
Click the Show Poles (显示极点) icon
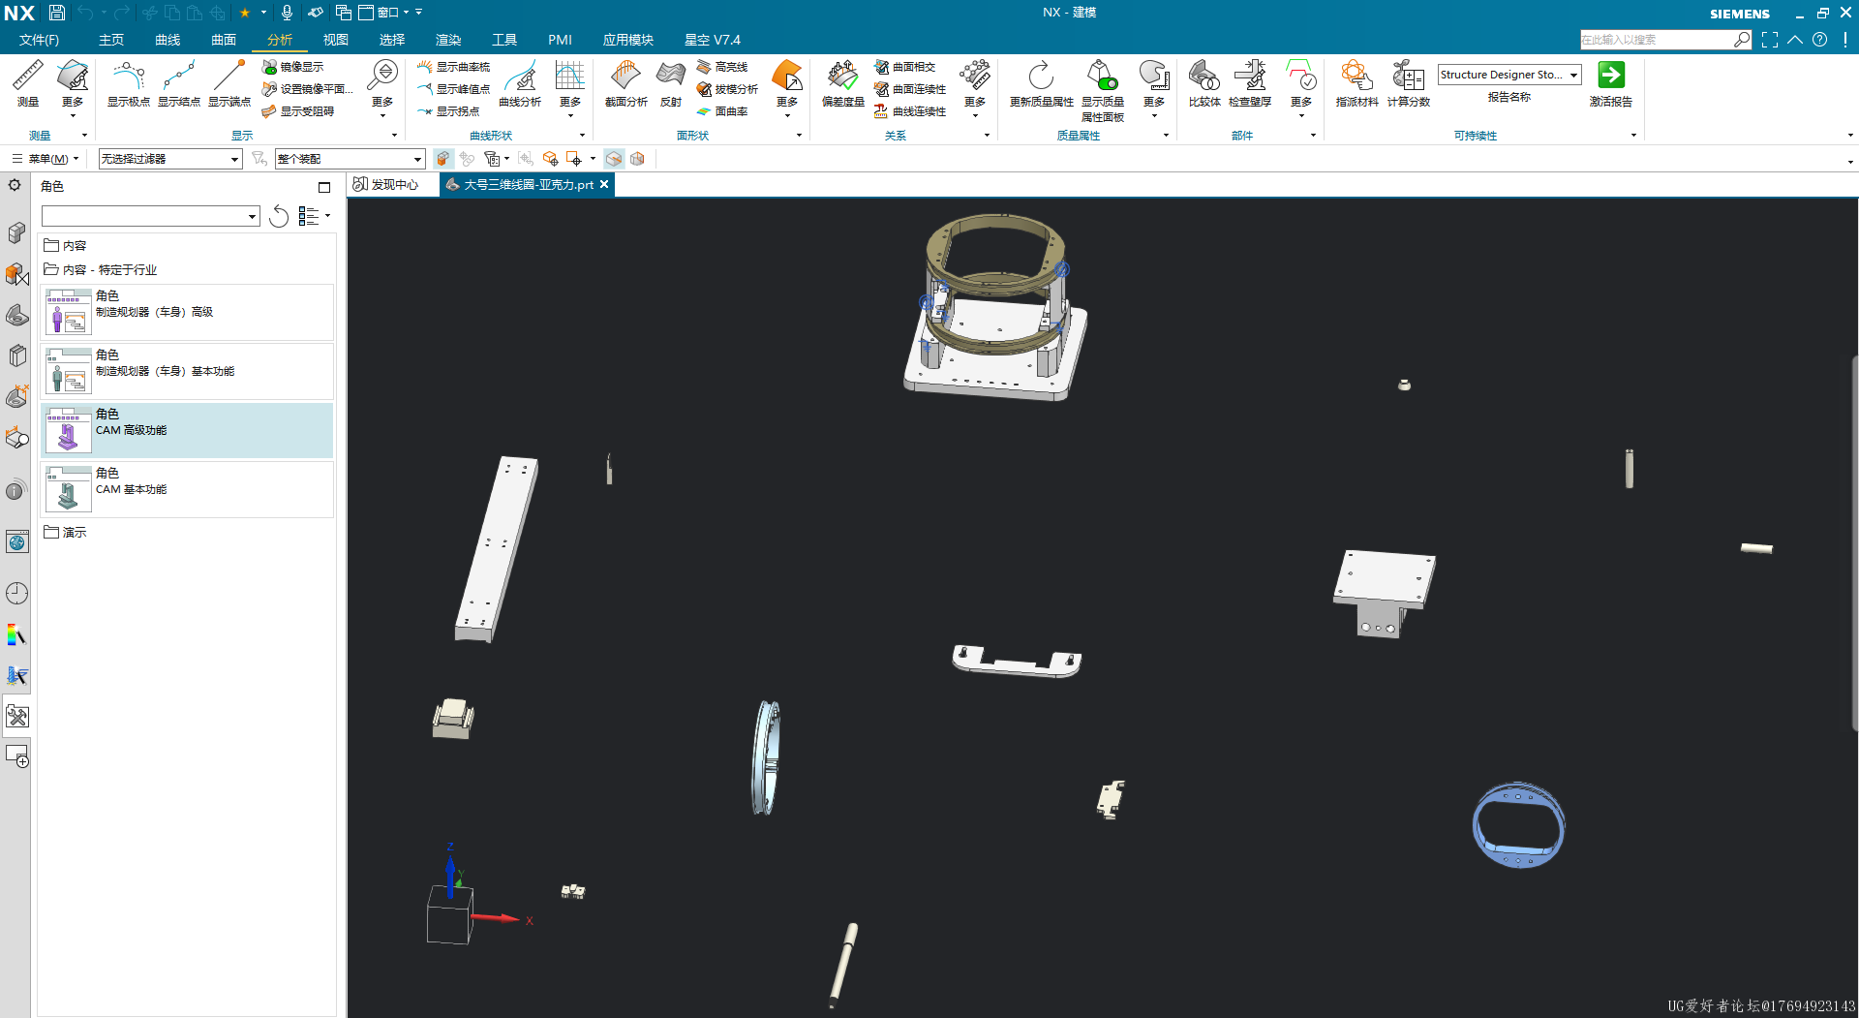tap(128, 83)
